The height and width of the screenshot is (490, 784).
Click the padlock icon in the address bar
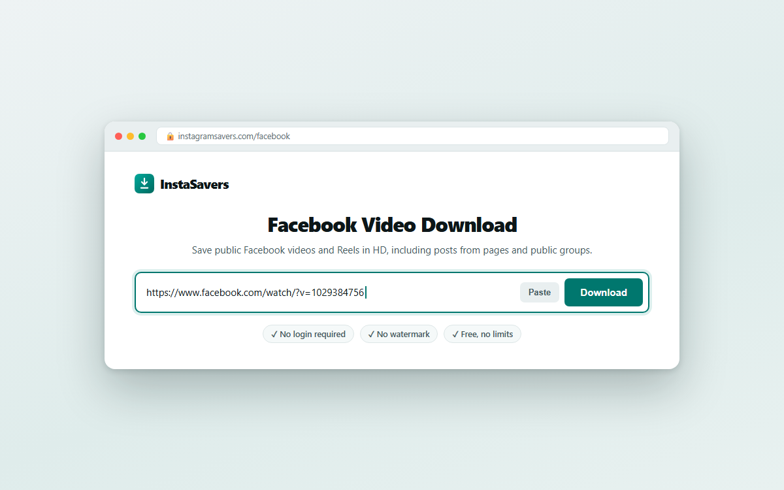tap(170, 137)
